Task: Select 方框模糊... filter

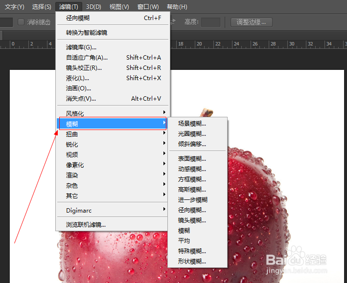Action: (197, 179)
